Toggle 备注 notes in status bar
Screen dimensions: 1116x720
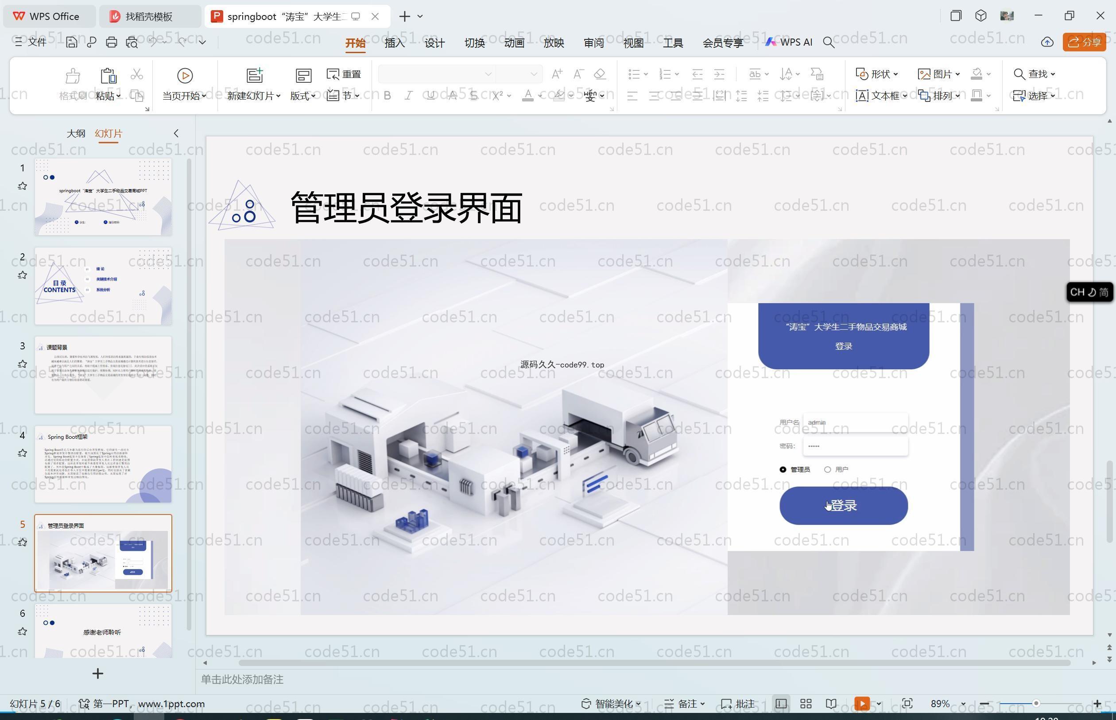click(x=685, y=704)
